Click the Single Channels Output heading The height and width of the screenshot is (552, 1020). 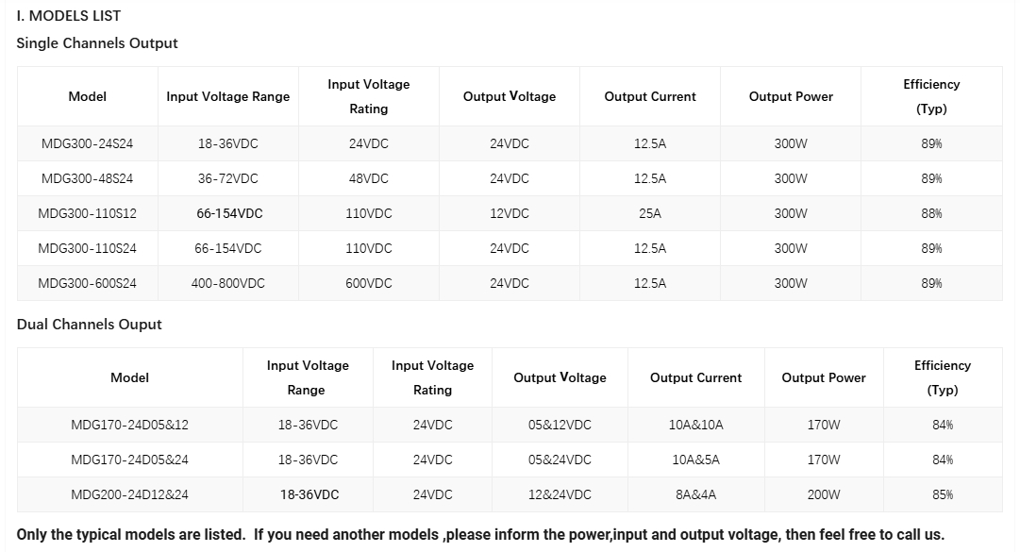(97, 43)
